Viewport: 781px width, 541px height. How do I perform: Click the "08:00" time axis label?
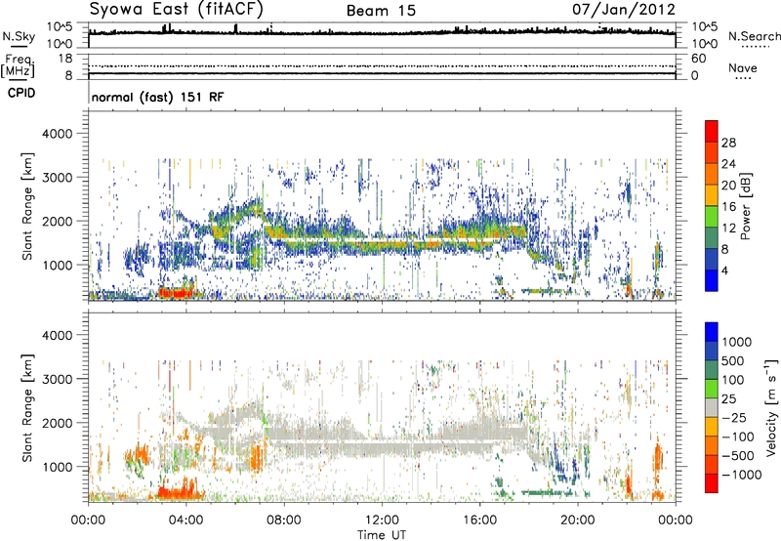[x=284, y=520]
